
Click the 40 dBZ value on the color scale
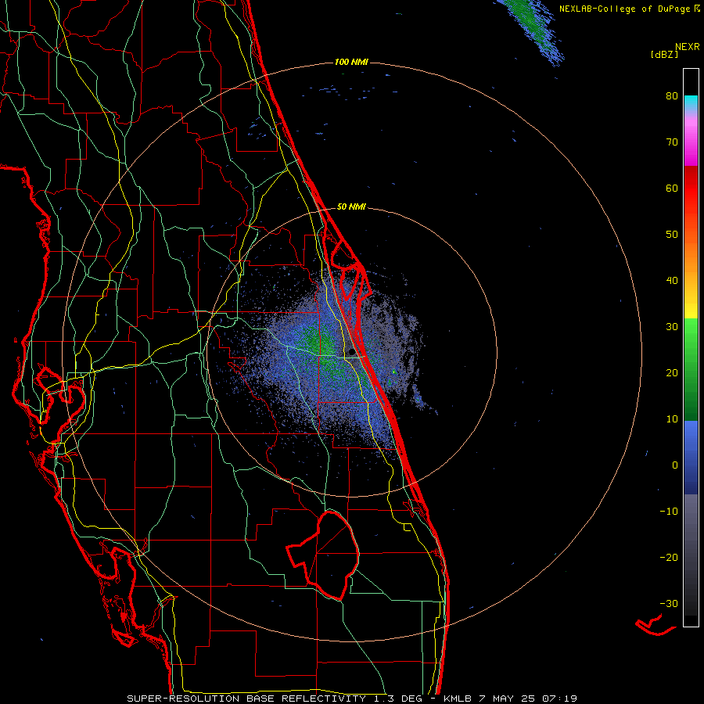click(672, 281)
